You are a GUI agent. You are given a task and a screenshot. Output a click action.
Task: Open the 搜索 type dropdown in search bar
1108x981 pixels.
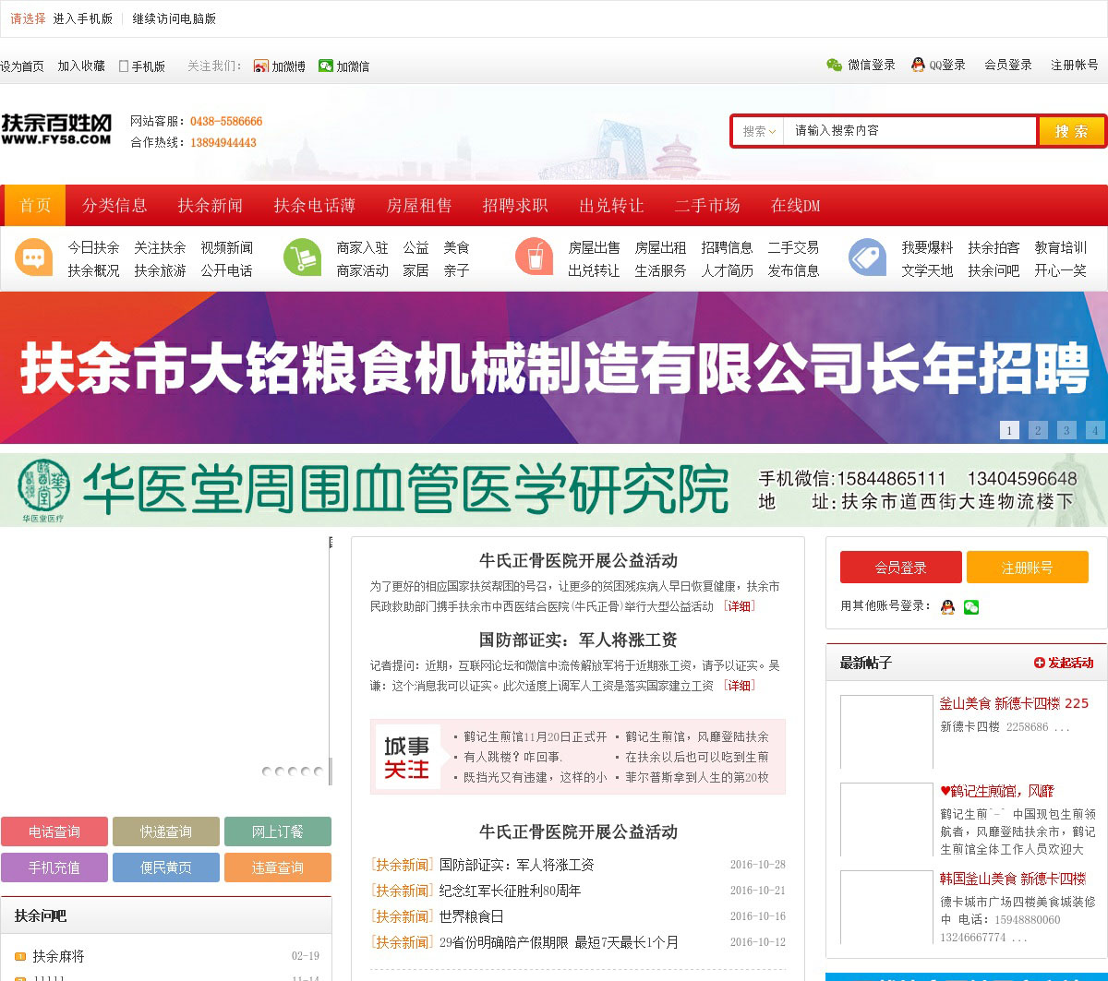point(759,131)
